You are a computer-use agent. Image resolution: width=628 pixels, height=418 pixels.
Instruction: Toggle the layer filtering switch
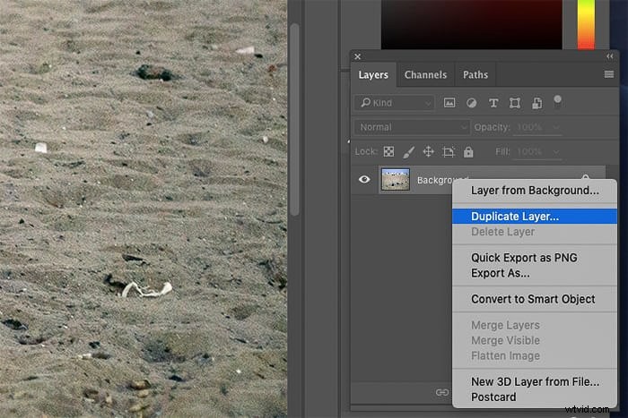557,102
